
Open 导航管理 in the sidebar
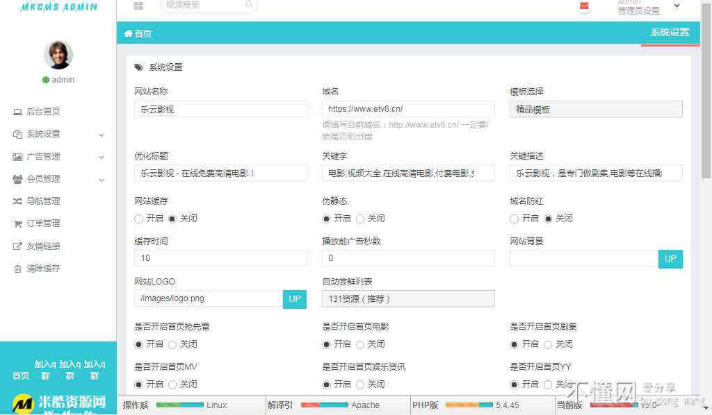pyautogui.click(x=43, y=201)
